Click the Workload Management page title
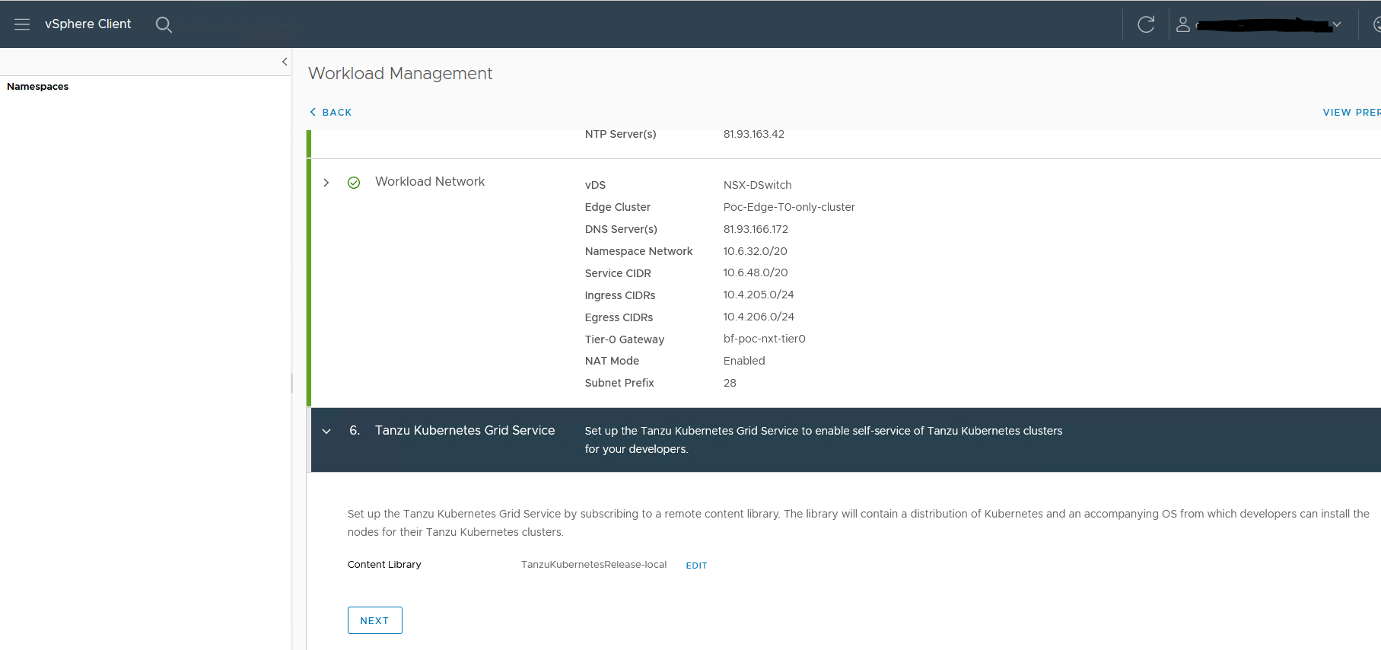 [400, 73]
